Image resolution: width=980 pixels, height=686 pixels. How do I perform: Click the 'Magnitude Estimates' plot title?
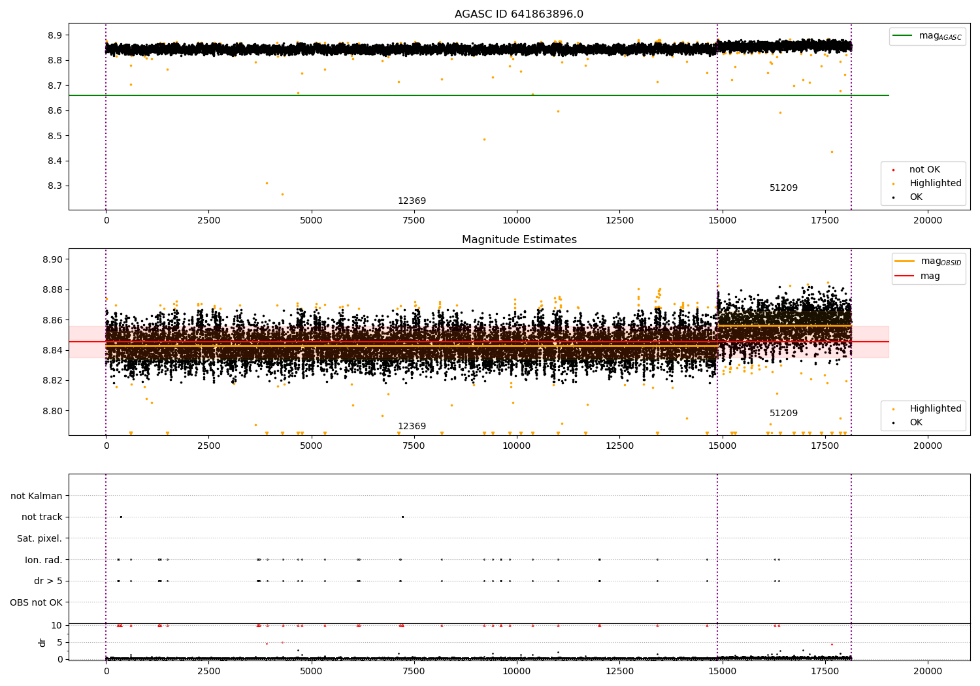coord(519,240)
